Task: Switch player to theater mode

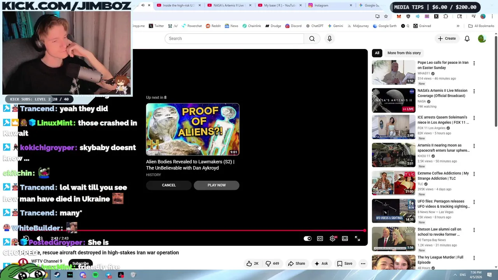Action: tap(345, 238)
